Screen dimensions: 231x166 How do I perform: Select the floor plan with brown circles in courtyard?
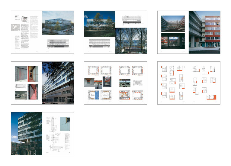[125, 95]
